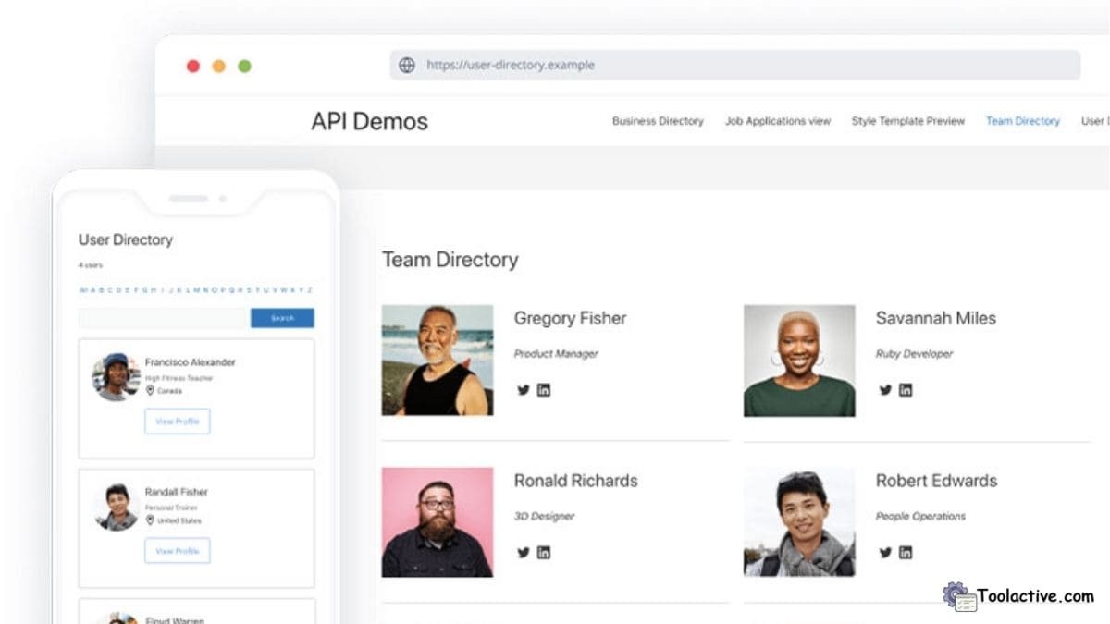Open Gregory Fisher's LinkedIn profile icon
Viewport: 1110px width, 624px height.
pos(545,390)
